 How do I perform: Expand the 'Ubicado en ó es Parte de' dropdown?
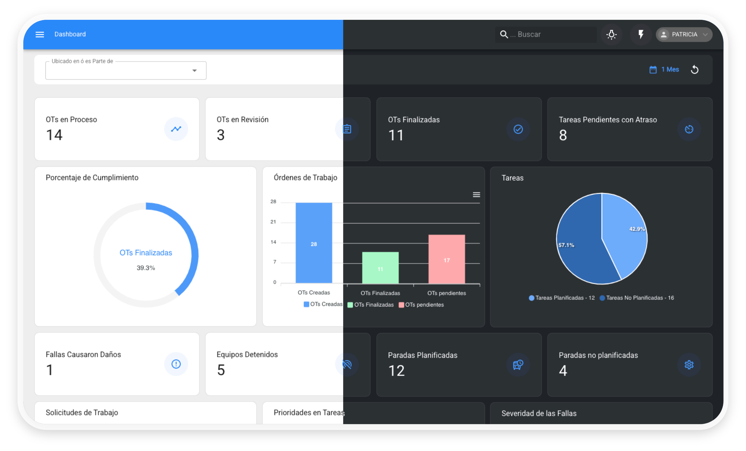coord(194,71)
